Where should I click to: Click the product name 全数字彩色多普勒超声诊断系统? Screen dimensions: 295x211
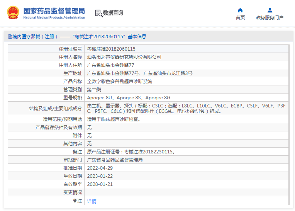[x=119, y=82]
